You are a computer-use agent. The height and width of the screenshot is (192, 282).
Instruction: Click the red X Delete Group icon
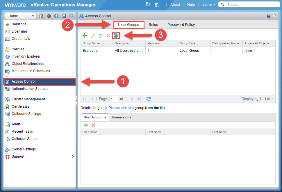108,35
